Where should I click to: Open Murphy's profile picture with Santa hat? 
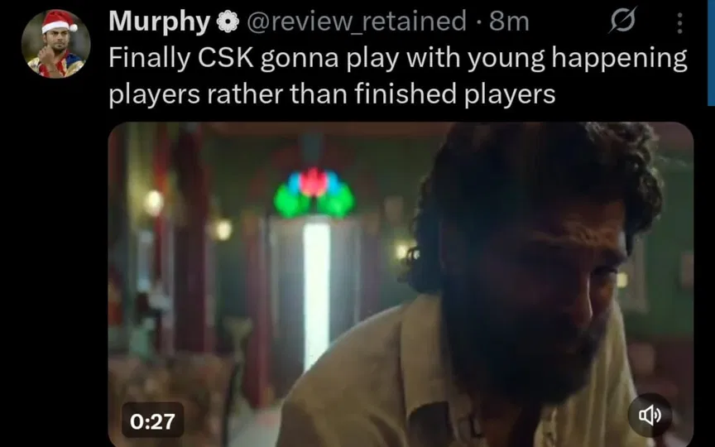[55, 44]
